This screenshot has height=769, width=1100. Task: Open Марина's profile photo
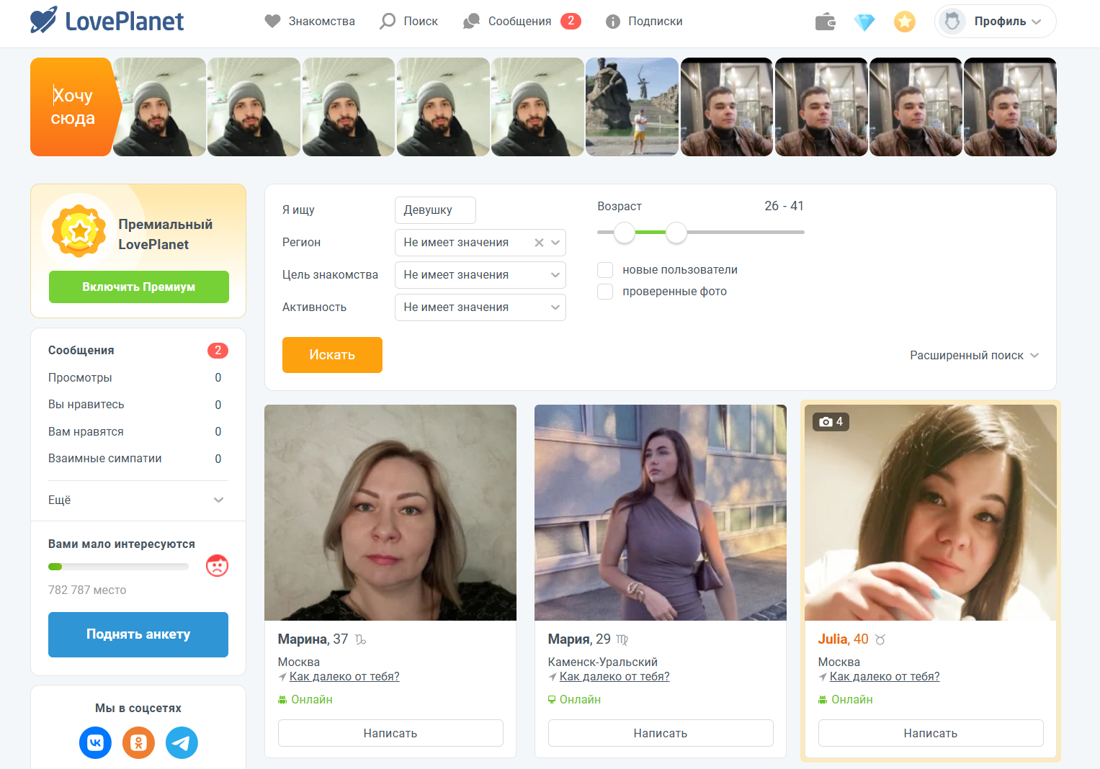click(390, 513)
